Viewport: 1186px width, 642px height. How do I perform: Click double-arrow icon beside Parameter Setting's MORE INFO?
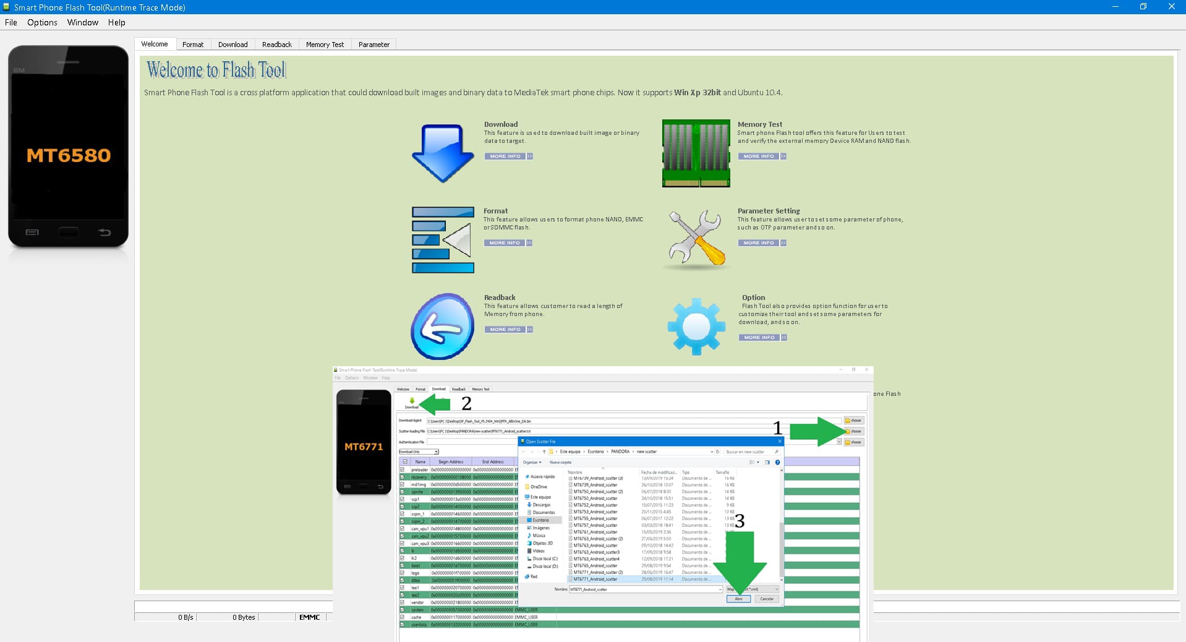click(x=783, y=243)
